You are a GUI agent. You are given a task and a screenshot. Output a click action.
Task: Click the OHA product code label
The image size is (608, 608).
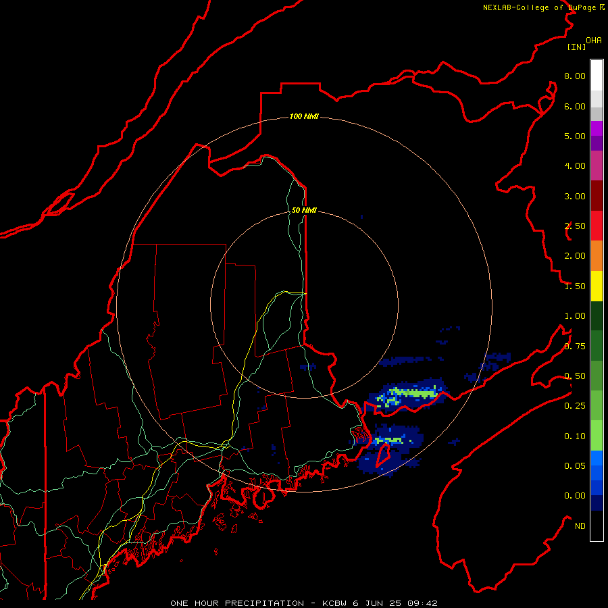tap(594, 40)
